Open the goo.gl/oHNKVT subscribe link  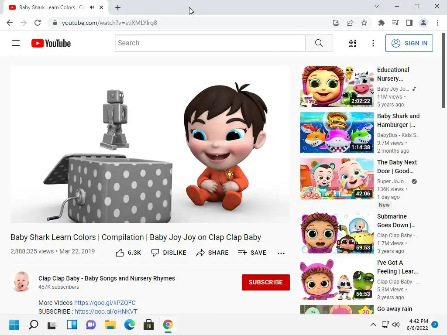106,311
